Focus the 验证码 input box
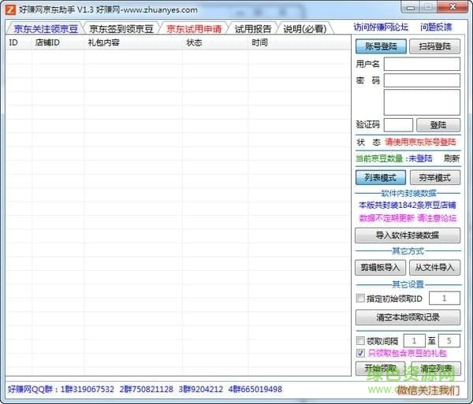The image size is (473, 404). coord(398,124)
